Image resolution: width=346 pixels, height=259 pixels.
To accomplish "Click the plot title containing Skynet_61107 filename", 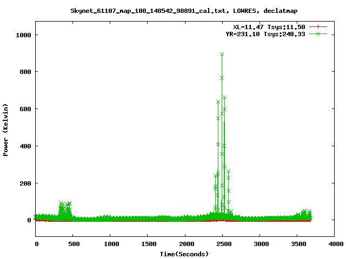I will 184,10.
